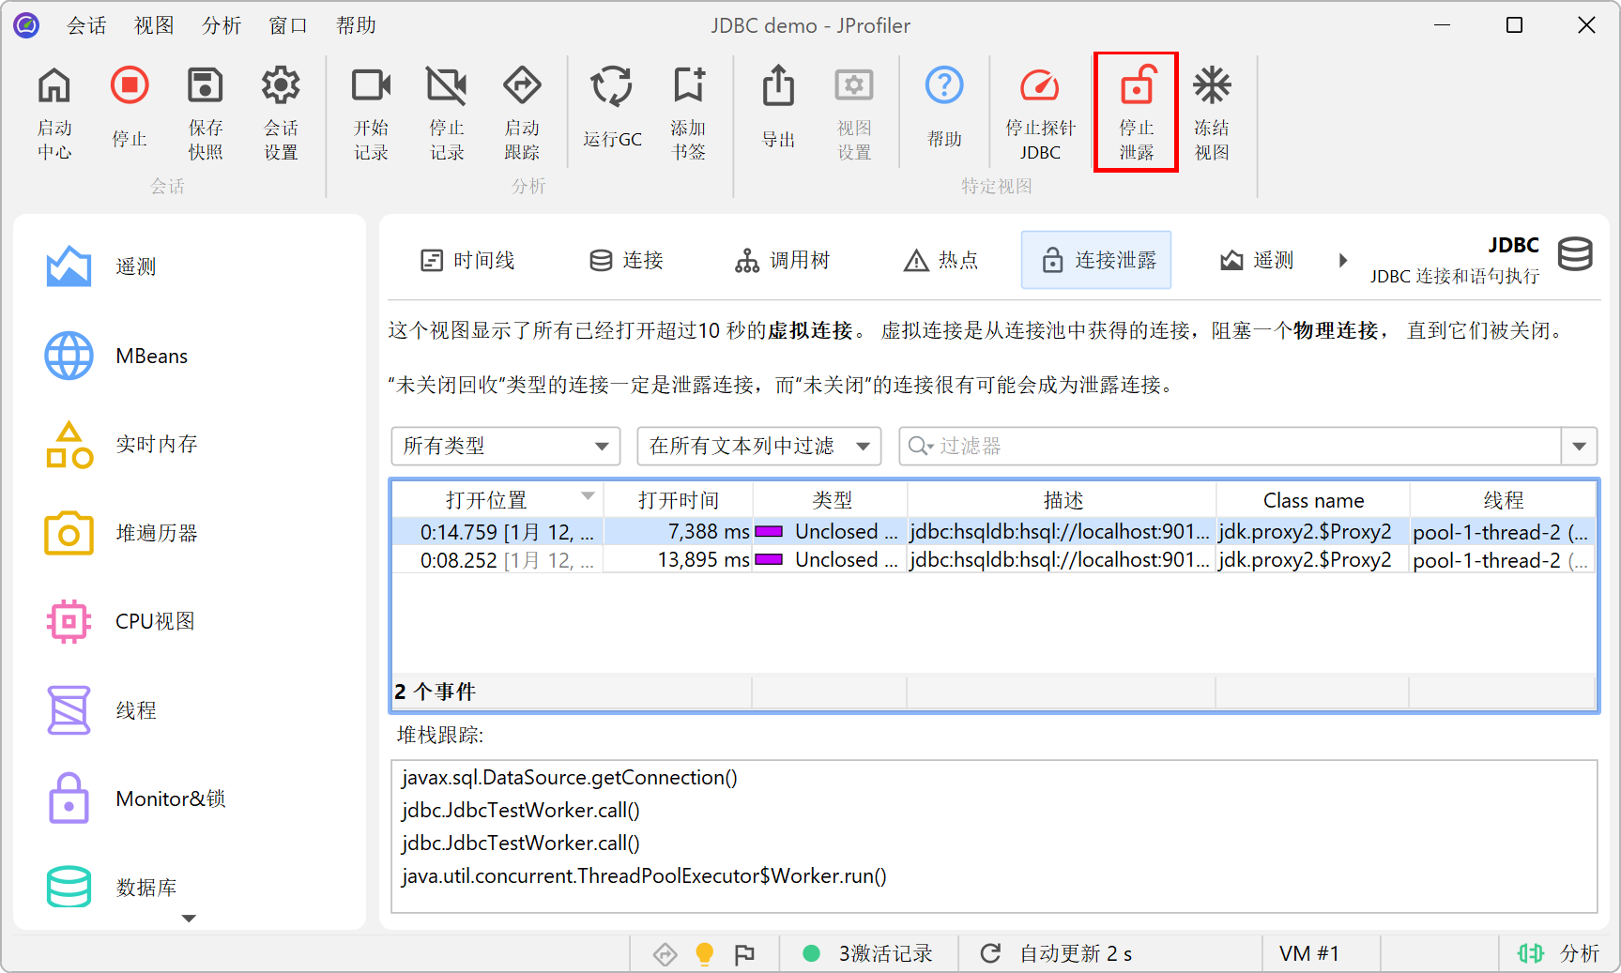1621x973 pixels.
Task: Open filter options via magnifier icon
Action: 921,446
